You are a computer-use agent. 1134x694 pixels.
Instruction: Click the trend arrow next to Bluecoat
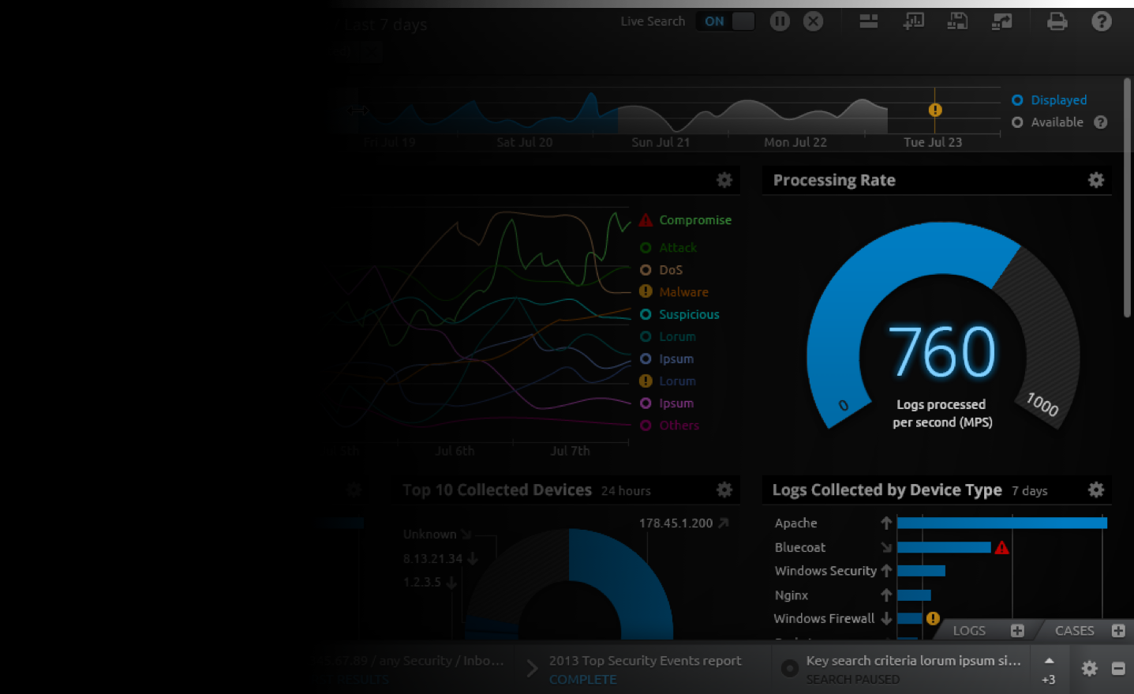coord(886,547)
